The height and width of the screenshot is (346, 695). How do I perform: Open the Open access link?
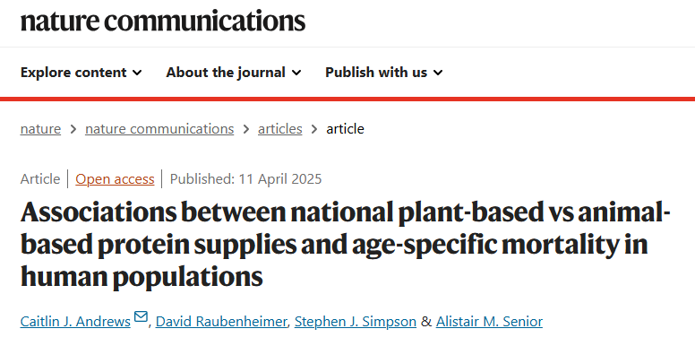point(115,179)
